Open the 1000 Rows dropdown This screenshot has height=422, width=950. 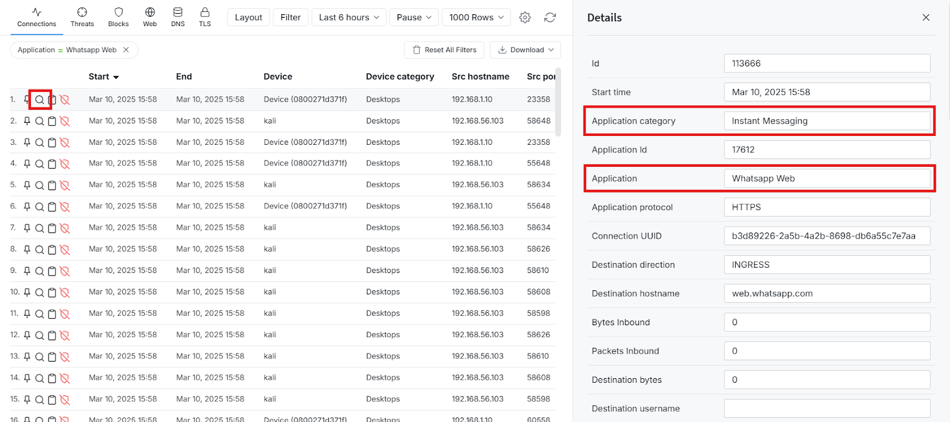476,17
